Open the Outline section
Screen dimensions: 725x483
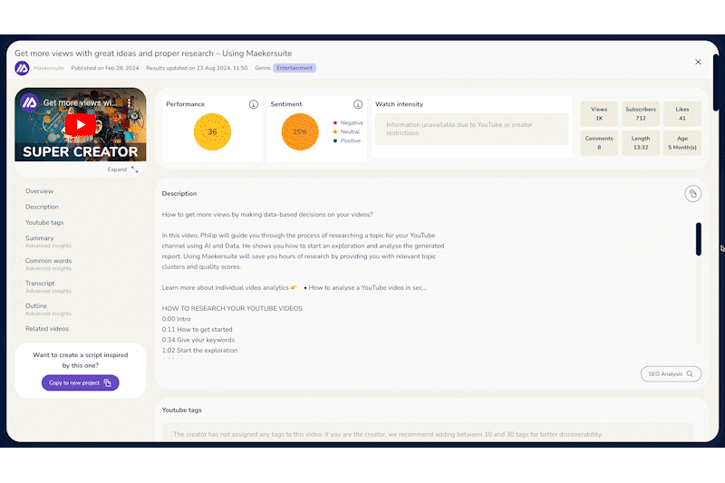point(48,309)
